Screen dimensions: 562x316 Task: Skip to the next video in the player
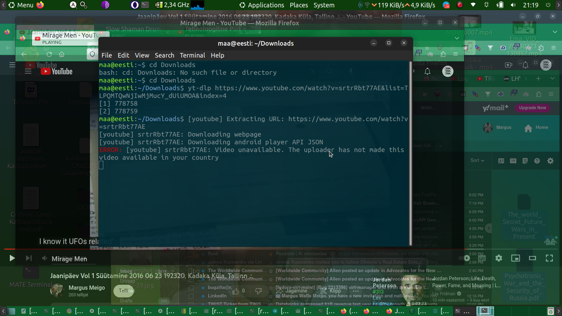pyautogui.click(x=29, y=258)
